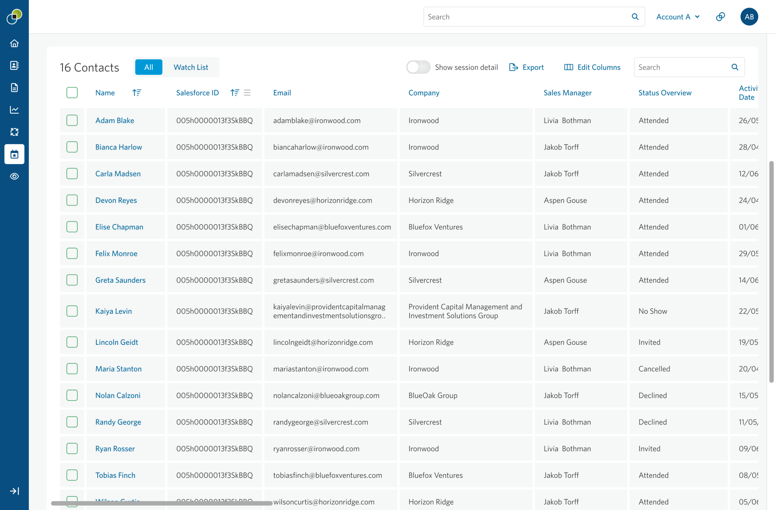The height and width of the screenshot is (510, 776).
Task: Select the Eye watch sidebar icon
Action: pyautogui.click(x=14, y=176)
